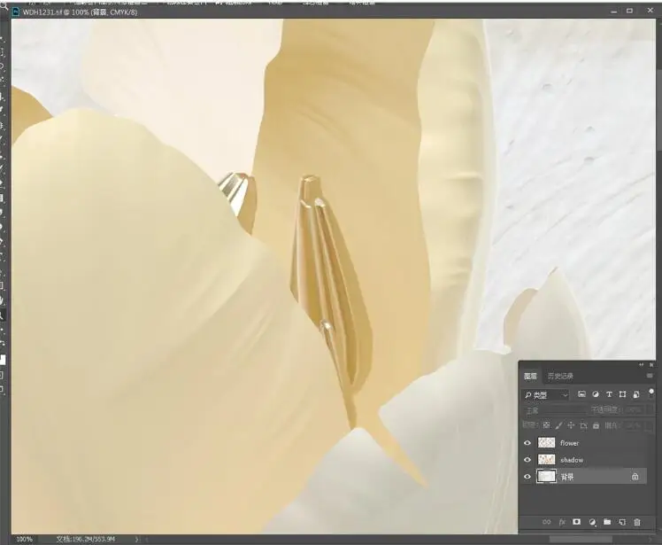Minimize the document window

(x=614, y=12)
